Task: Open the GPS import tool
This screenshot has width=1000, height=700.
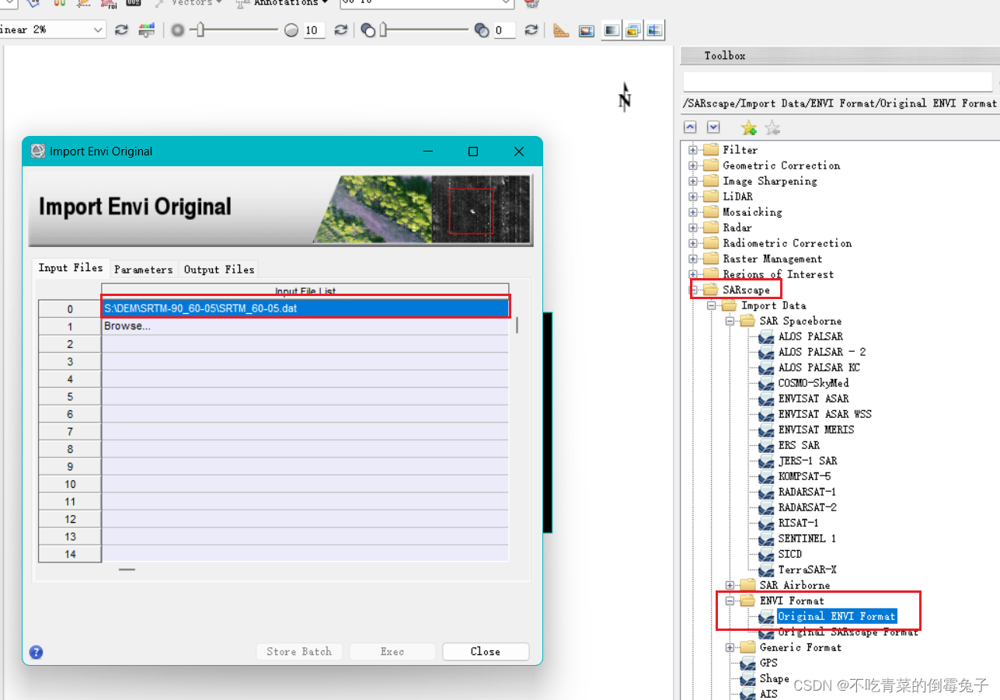Action: (x=768, y=663)
